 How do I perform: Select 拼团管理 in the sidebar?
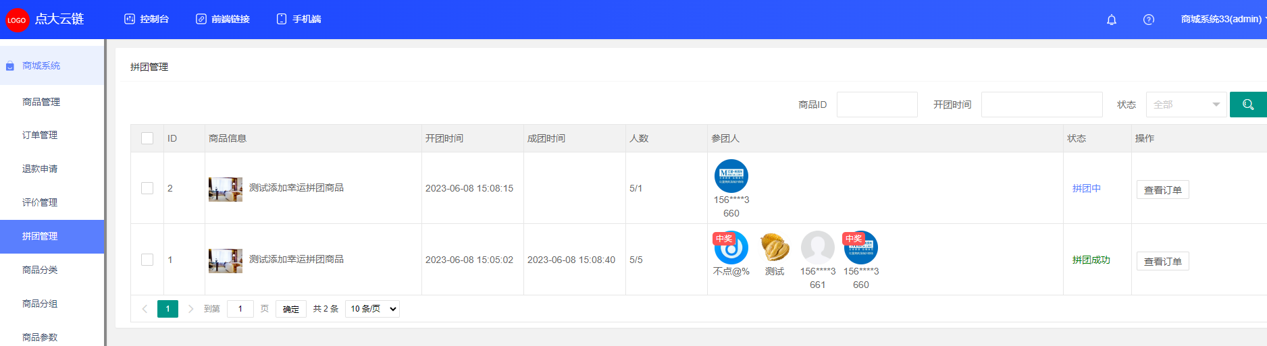click(52, 236)
